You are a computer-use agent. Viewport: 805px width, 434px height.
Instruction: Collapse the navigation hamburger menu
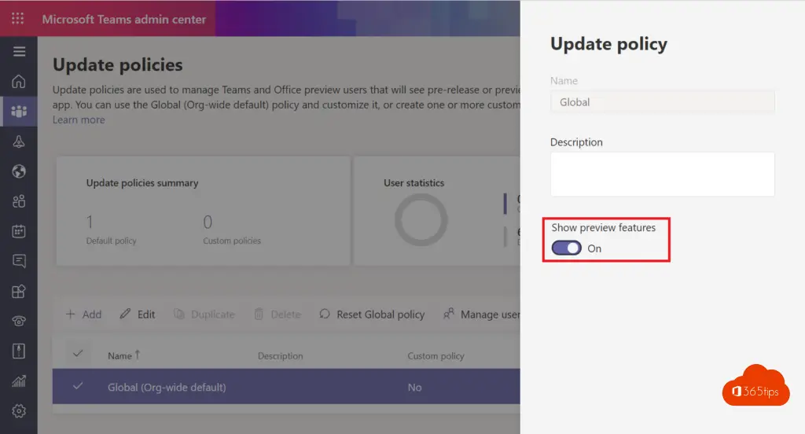(19, 51)
